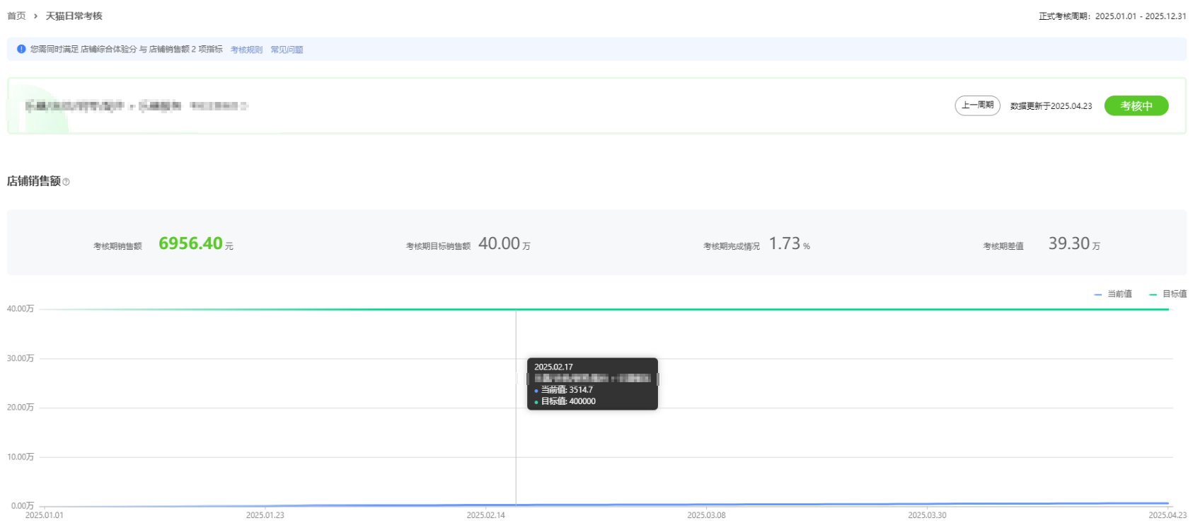Click the 2025.01.23 date on chart axis
The image size is (1200, 528).
pyautogui.click(x=265, y=515)
